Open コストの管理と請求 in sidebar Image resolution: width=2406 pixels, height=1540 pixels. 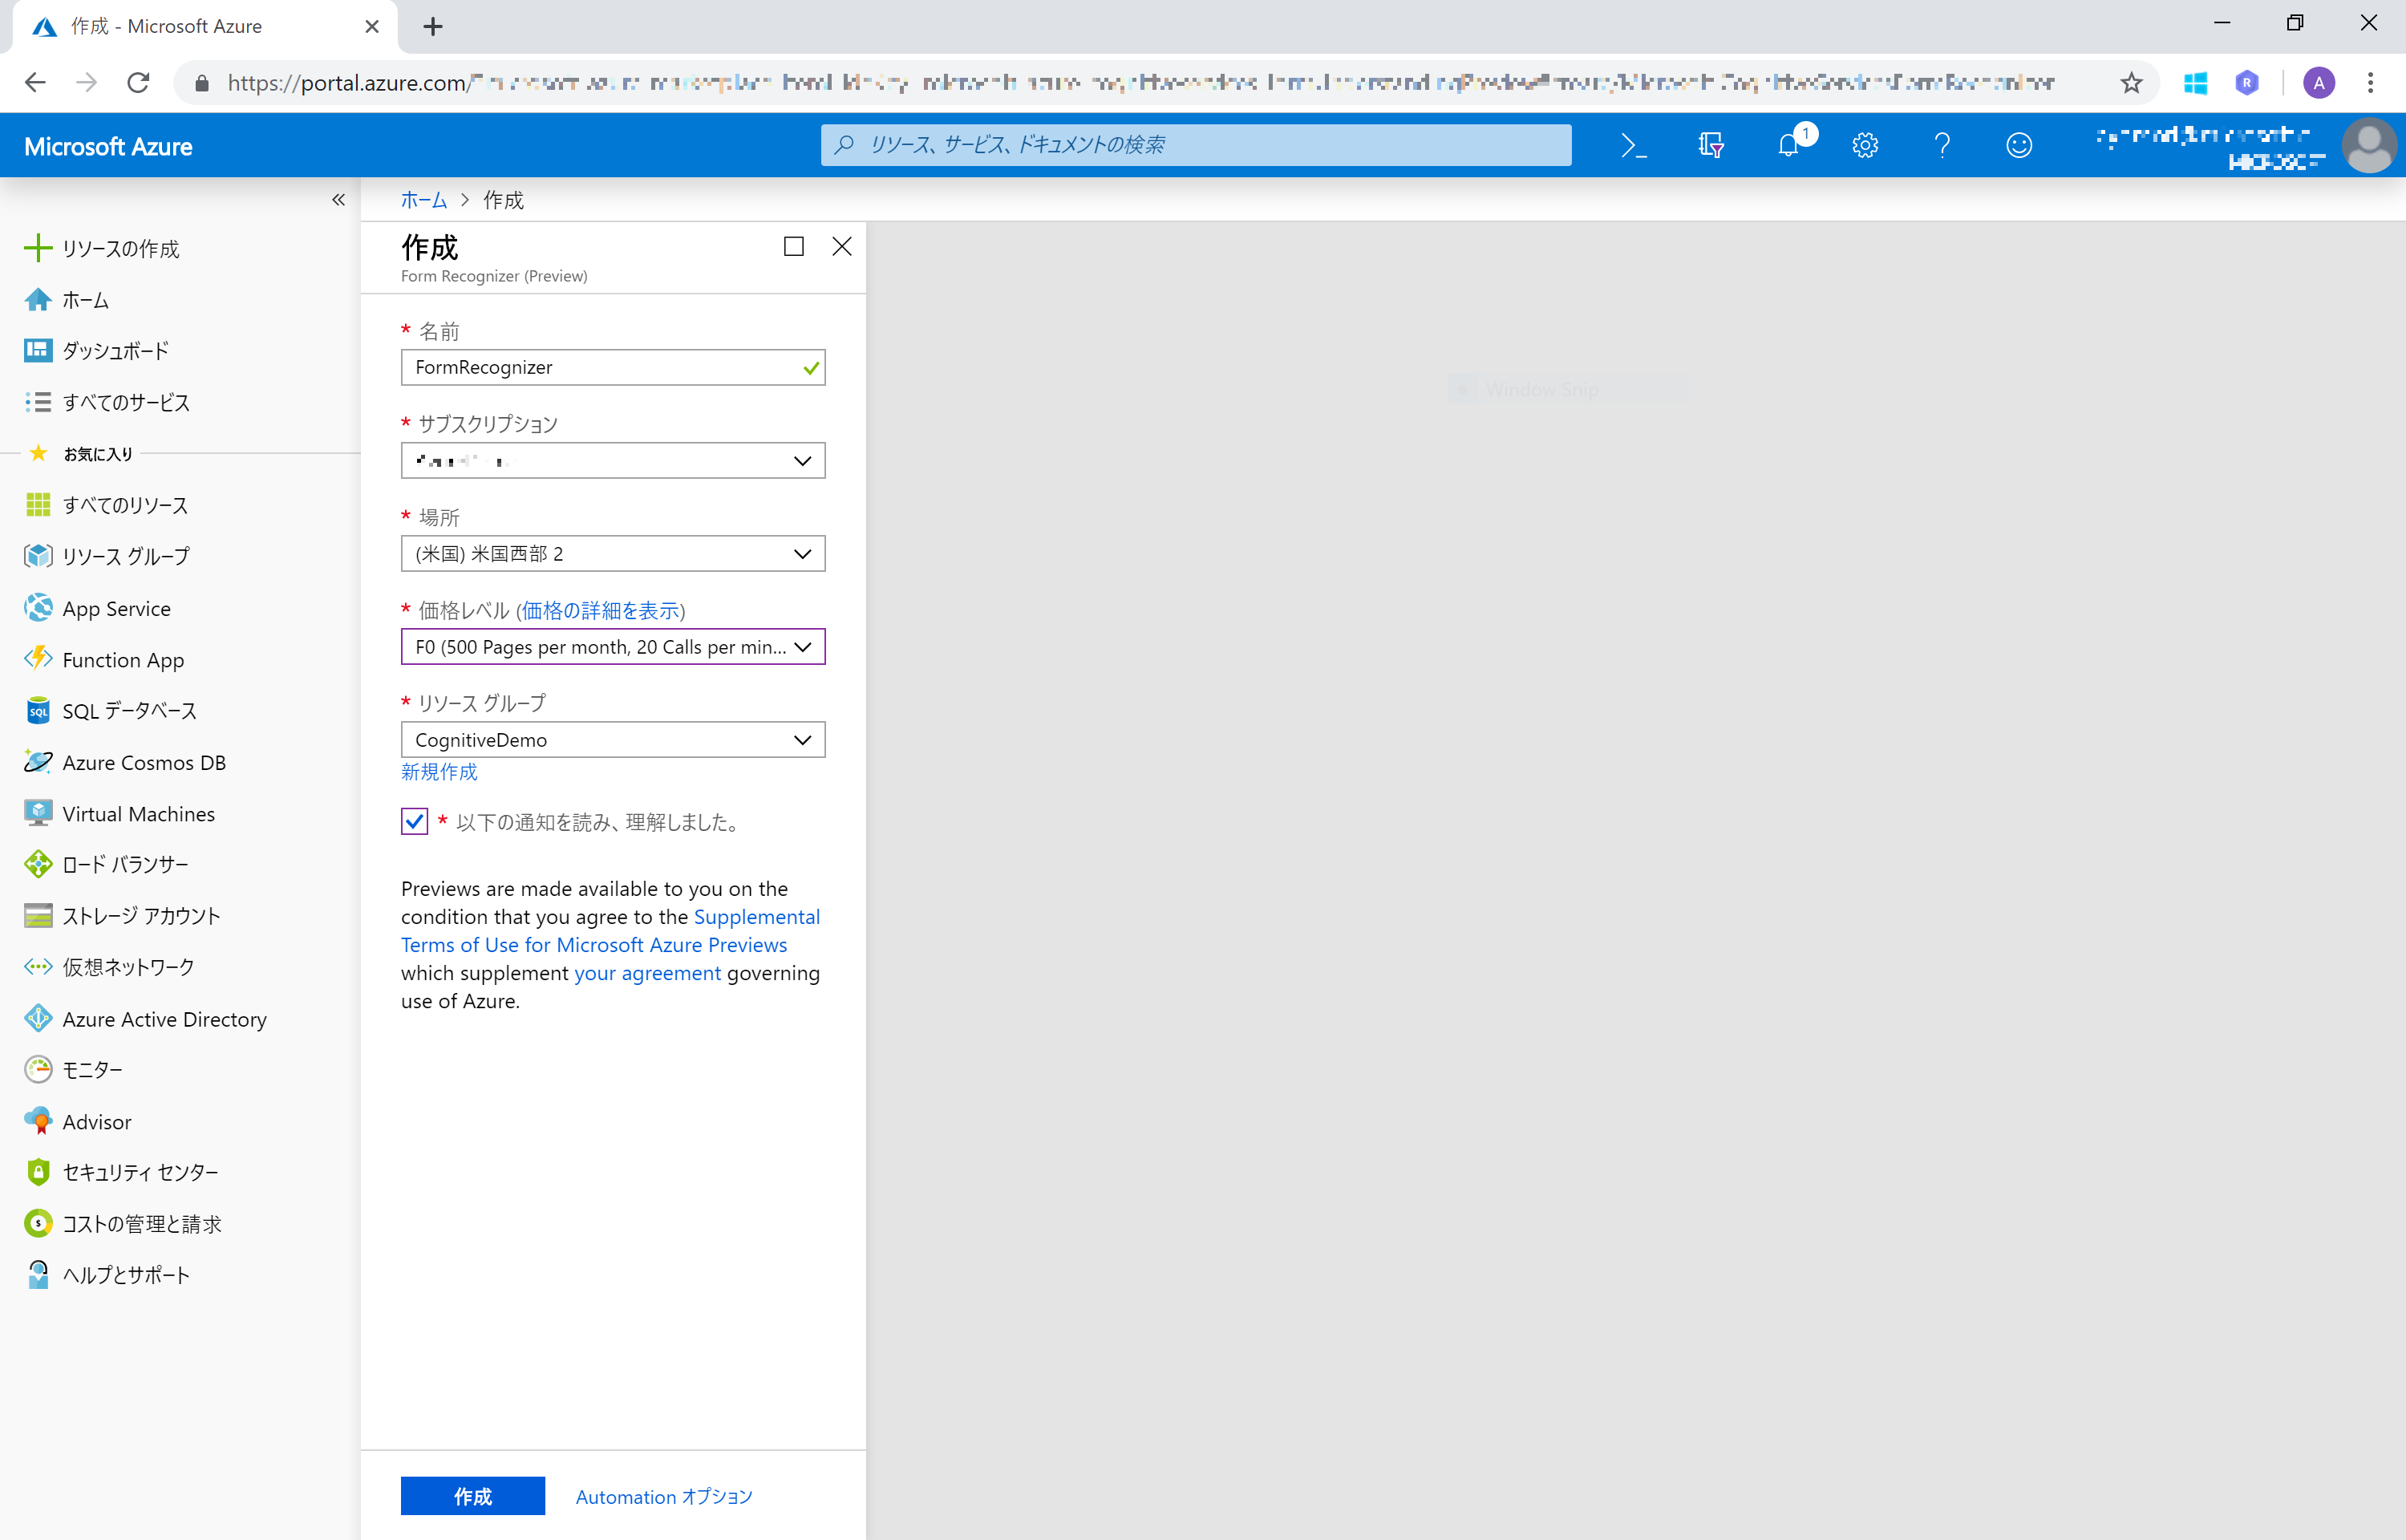(141, 1223)
